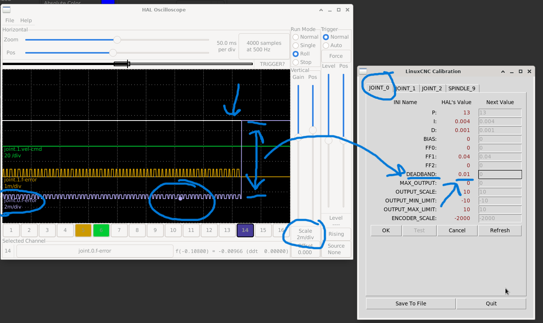
Task: Click the DEADBAND next value field
Action: [500, 175]
